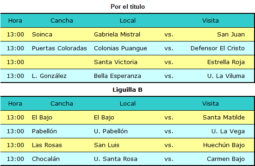Click the L. González cancha cell
The width and height of the screenshot is (255, 166).
click(49, 76)
